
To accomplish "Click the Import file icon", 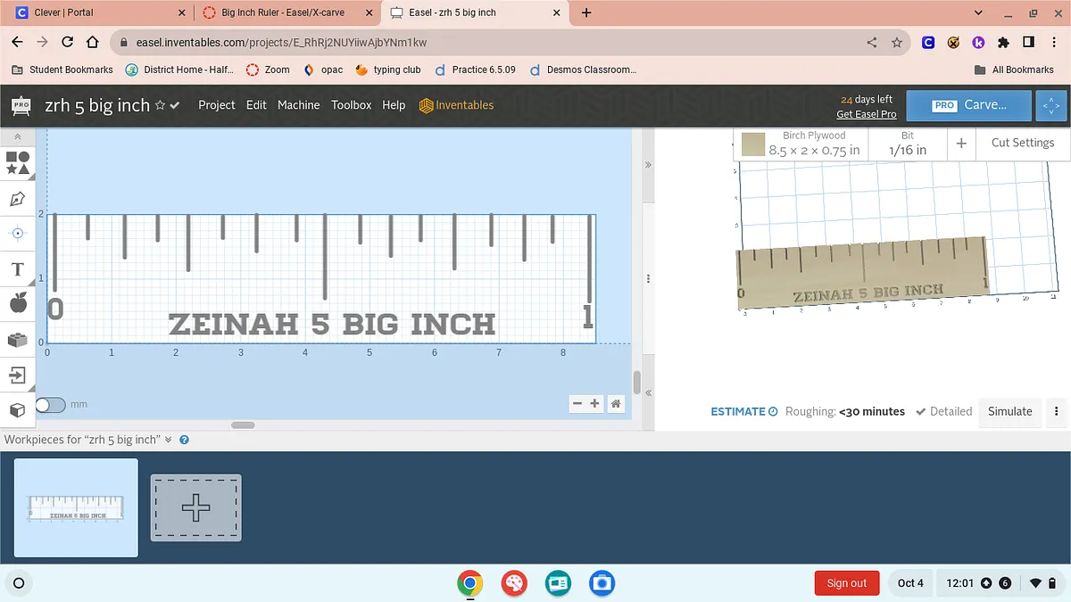I will [18, 375].
